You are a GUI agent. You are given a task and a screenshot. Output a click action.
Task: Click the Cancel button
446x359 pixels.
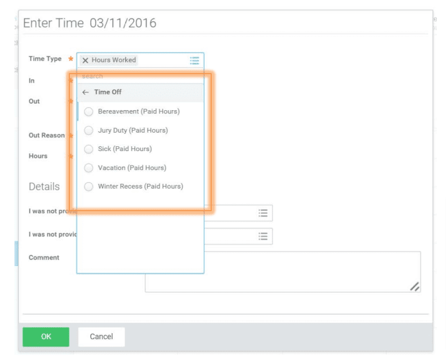101,337
